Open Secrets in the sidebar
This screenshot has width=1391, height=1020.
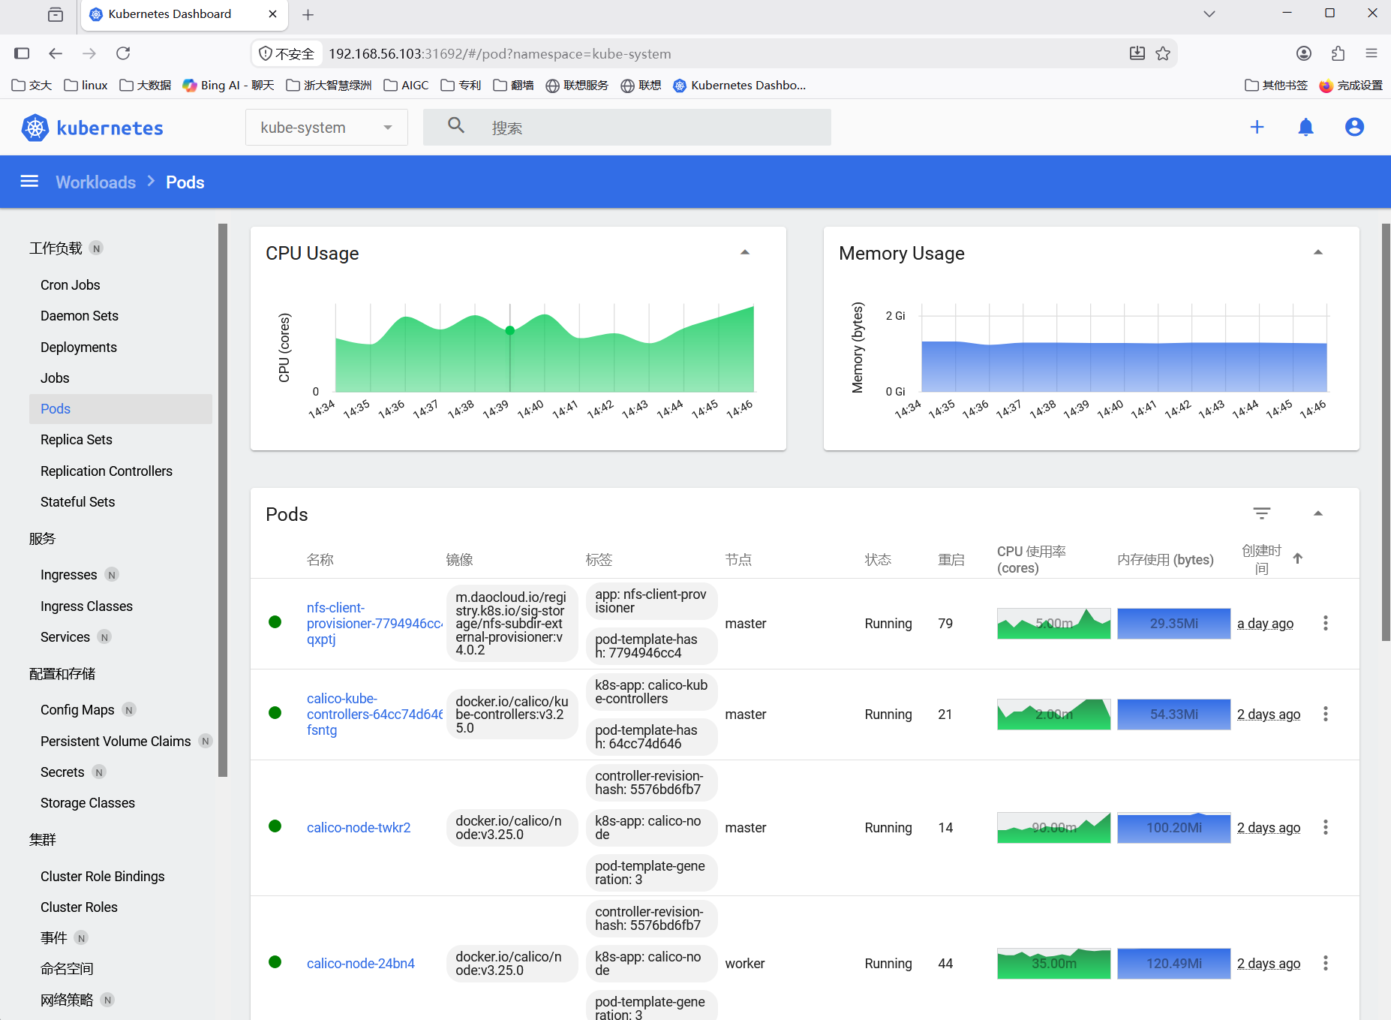pyautogui.click(x=62, y=772)
